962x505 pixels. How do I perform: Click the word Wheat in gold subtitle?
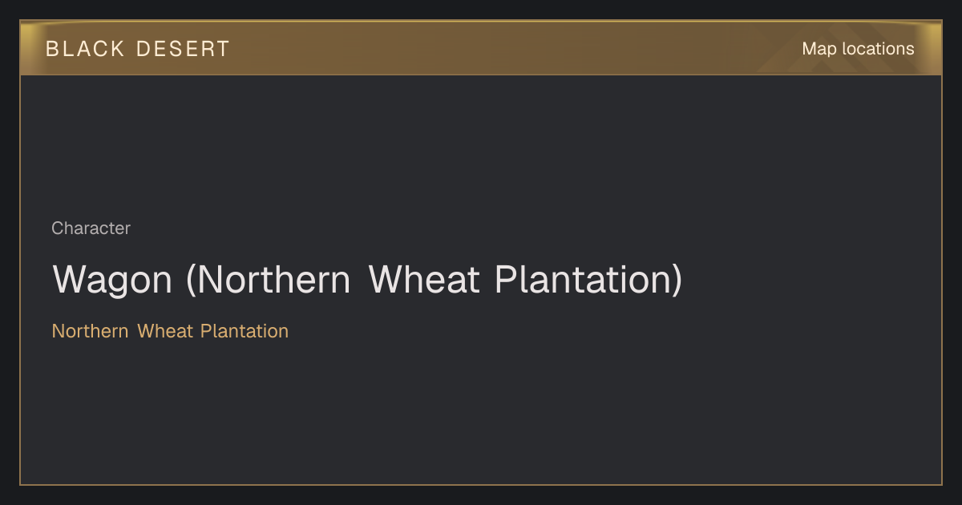pyautogui.click(x=165, y=331)
